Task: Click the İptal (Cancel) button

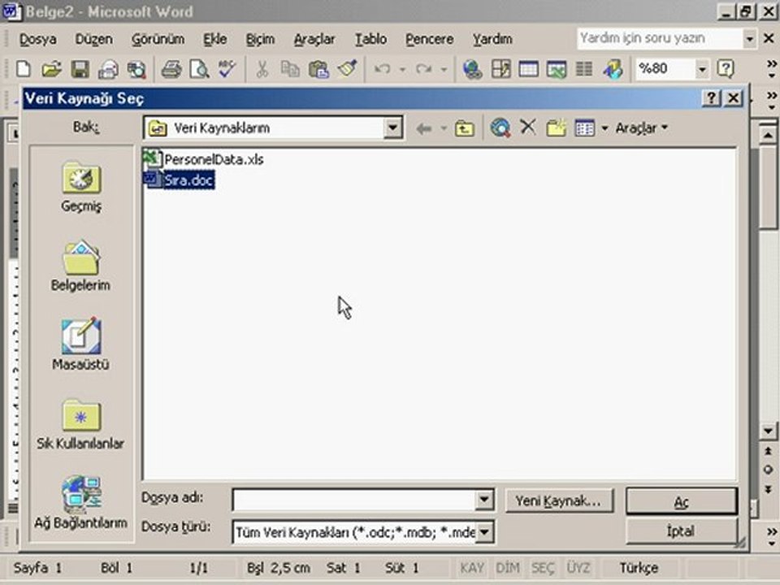Action: click(682, 531)
